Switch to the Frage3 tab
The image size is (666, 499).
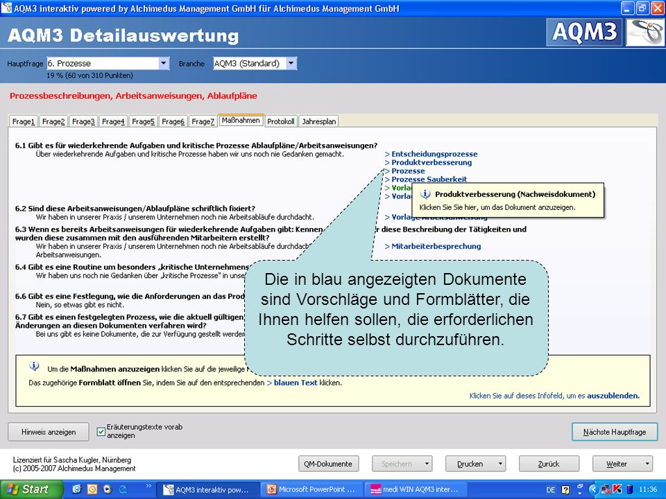[x=83, y=121]
